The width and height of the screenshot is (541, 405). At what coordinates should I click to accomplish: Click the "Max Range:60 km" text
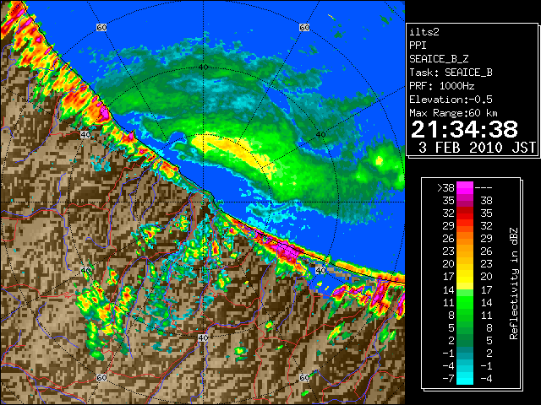(x=454, y=113)
